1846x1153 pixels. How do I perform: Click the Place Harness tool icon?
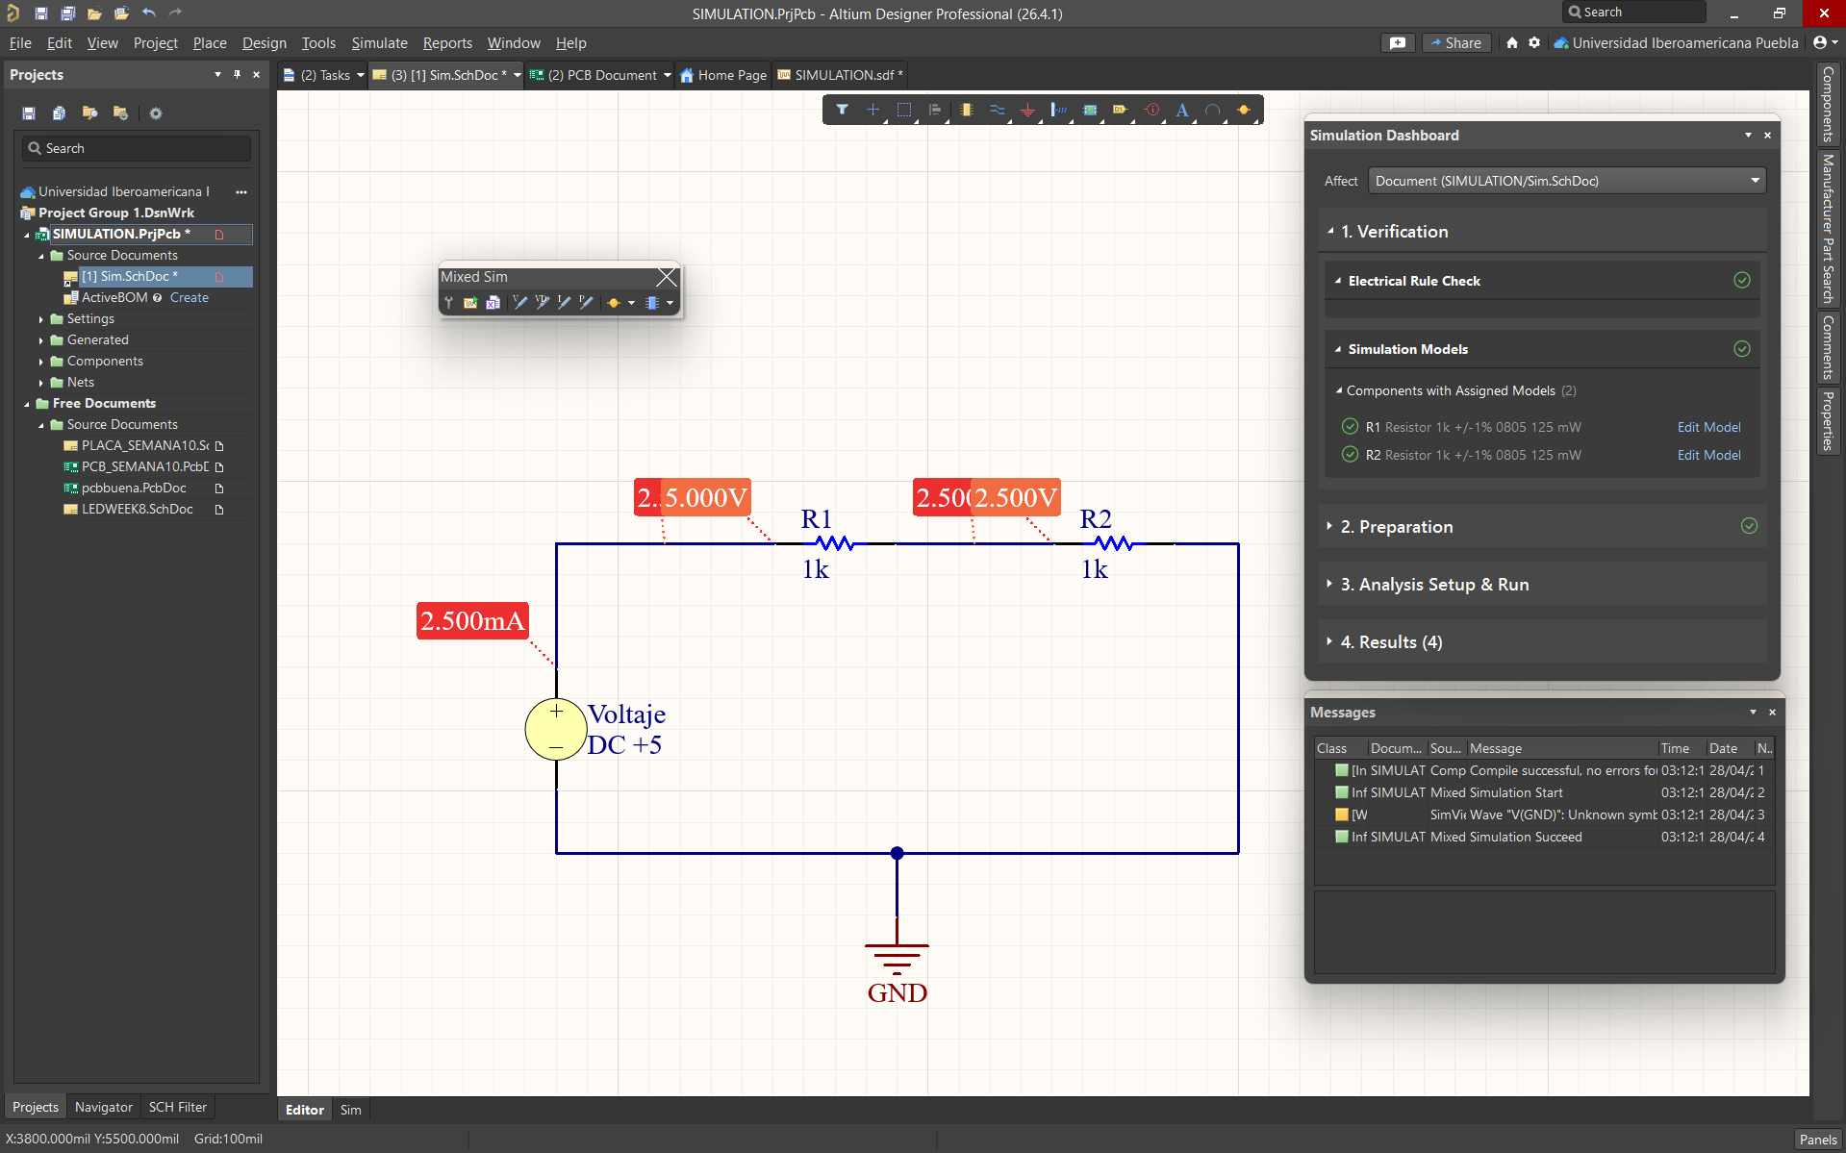click(x=1058, y=110)
